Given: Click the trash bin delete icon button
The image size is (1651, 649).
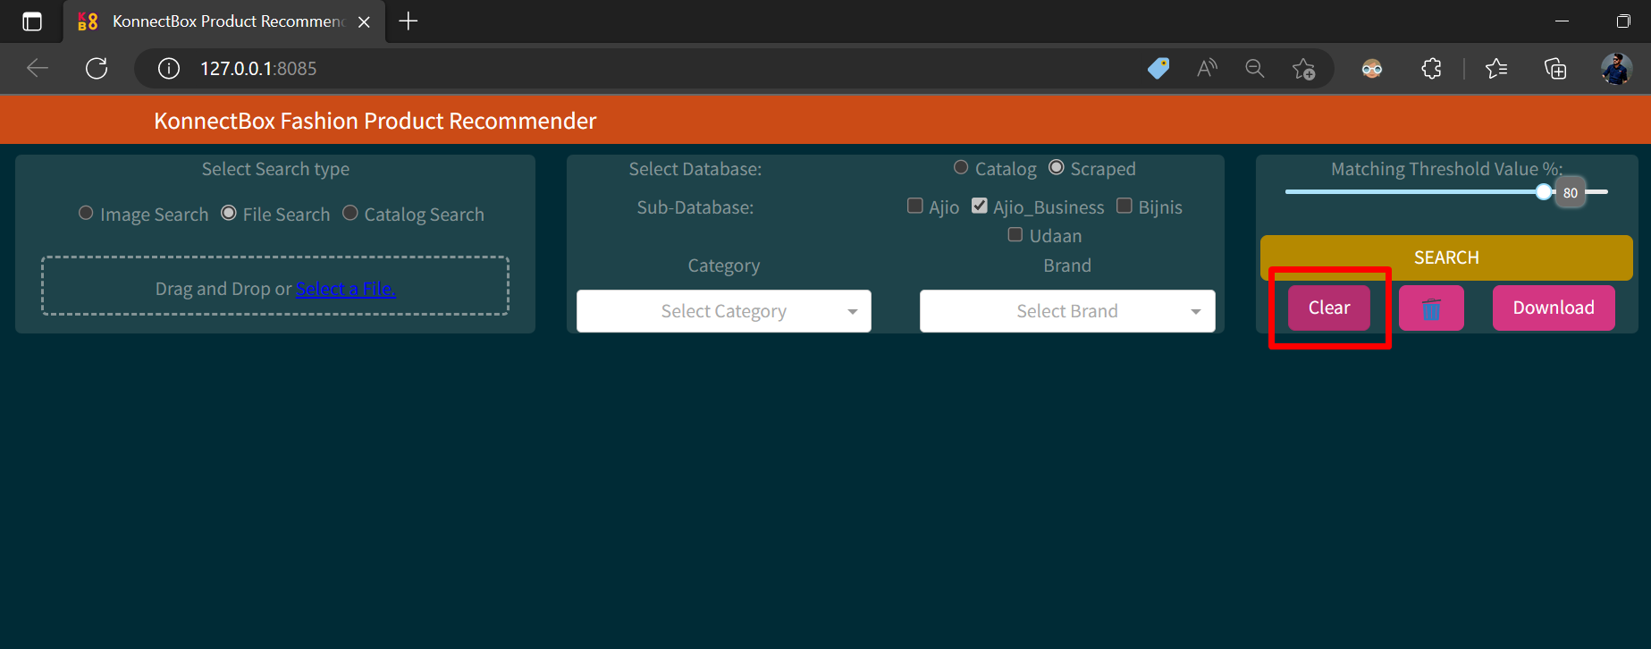Looking at the screenshot, I should point(1430,308).
